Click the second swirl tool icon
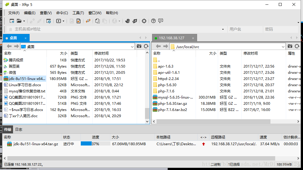This screenshot has height=170, width=303. (135, 21)
